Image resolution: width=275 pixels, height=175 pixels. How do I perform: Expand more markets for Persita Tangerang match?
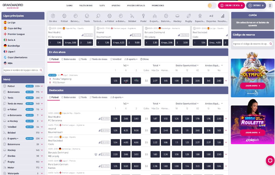(226, 81)
